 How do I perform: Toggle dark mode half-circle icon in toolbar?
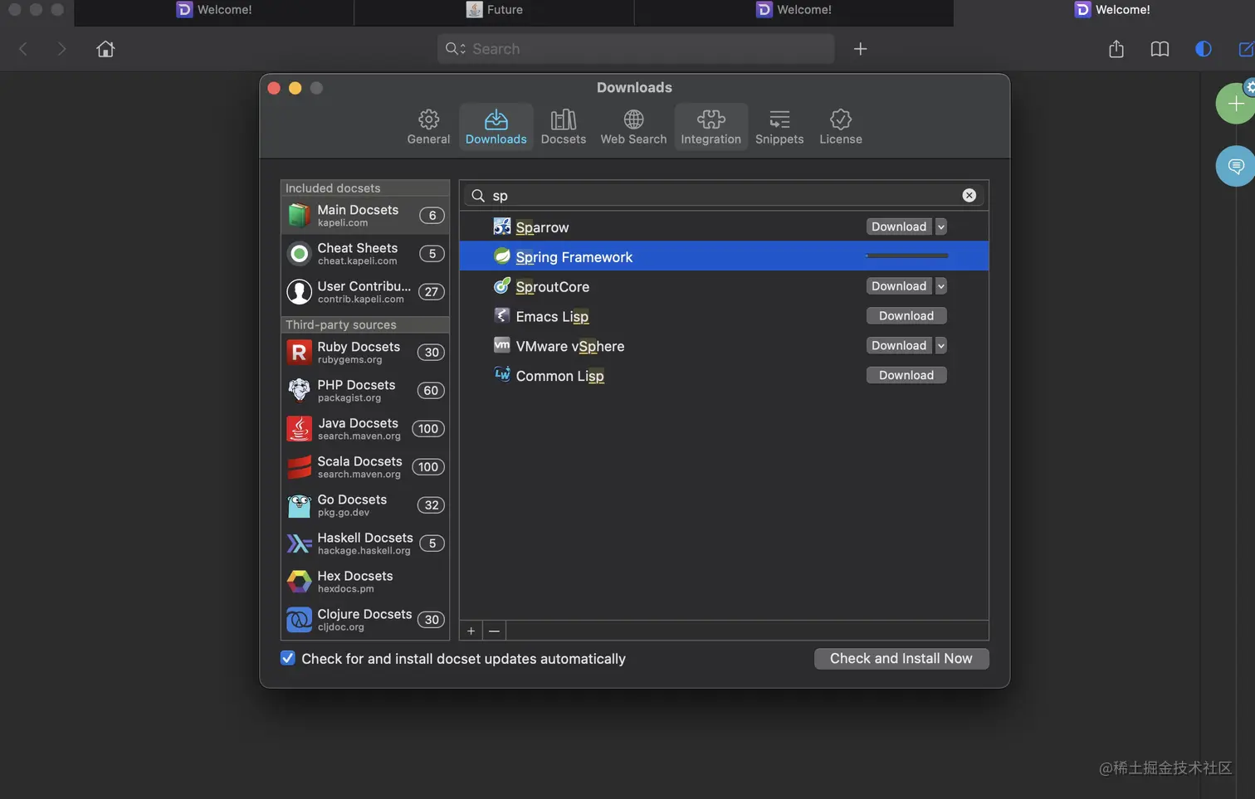(x=1203, y=49)
